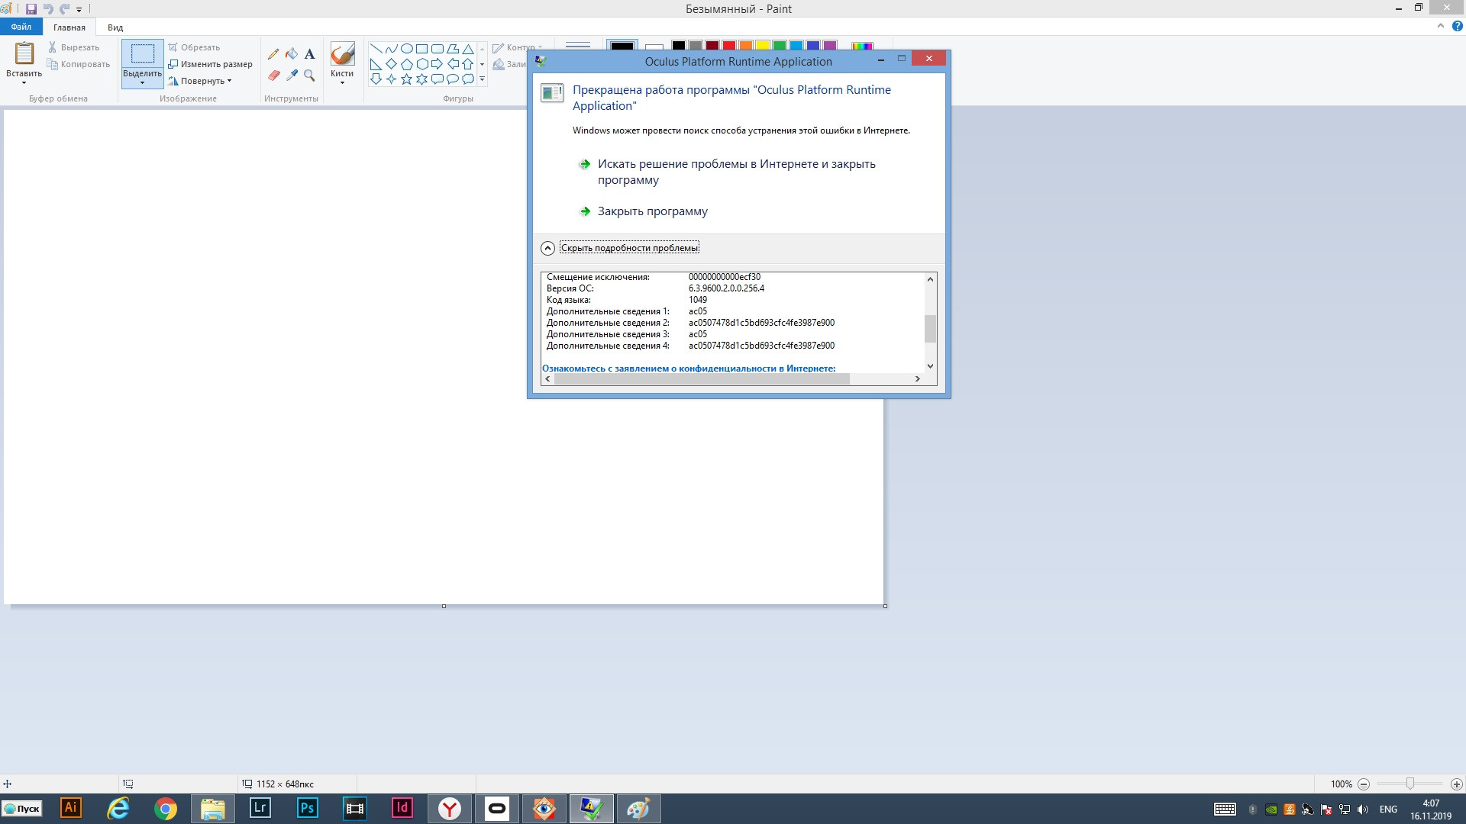
Task: Open the Файл menu tab
Action: tap(21, 27)
